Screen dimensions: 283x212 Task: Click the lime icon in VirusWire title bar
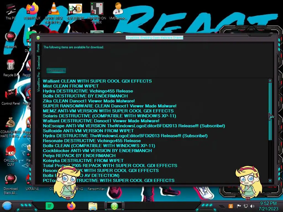tap(38, 38)
